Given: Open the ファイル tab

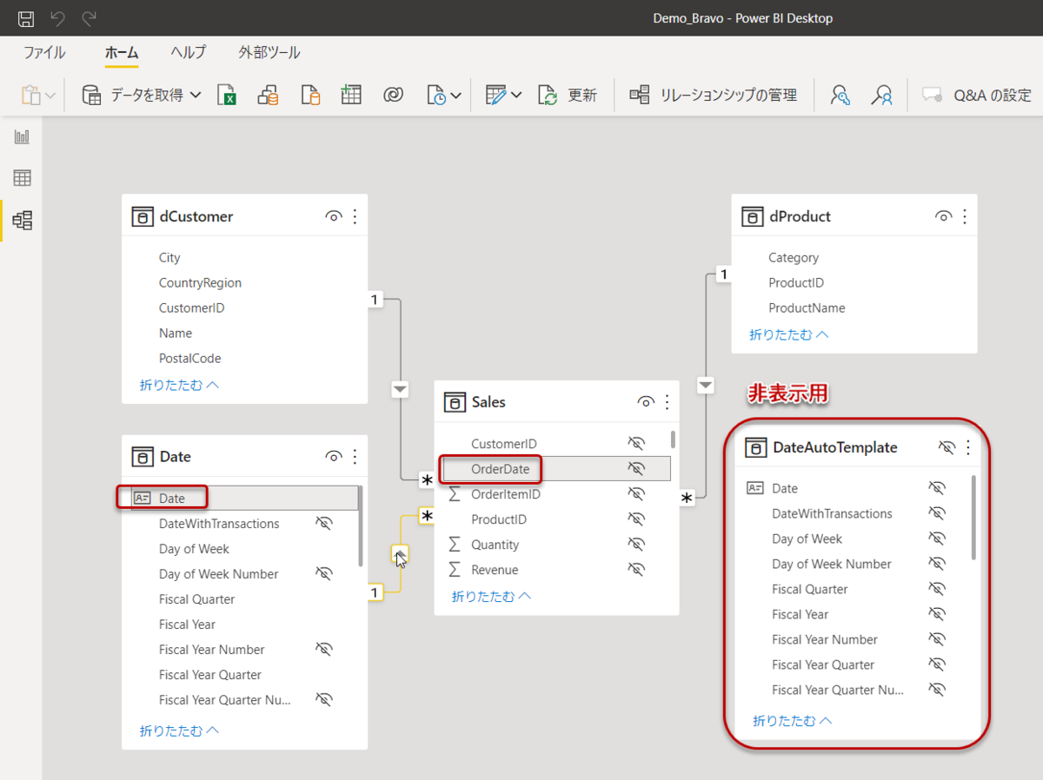Looking at the screenshot, I should [x=44, y=53].
